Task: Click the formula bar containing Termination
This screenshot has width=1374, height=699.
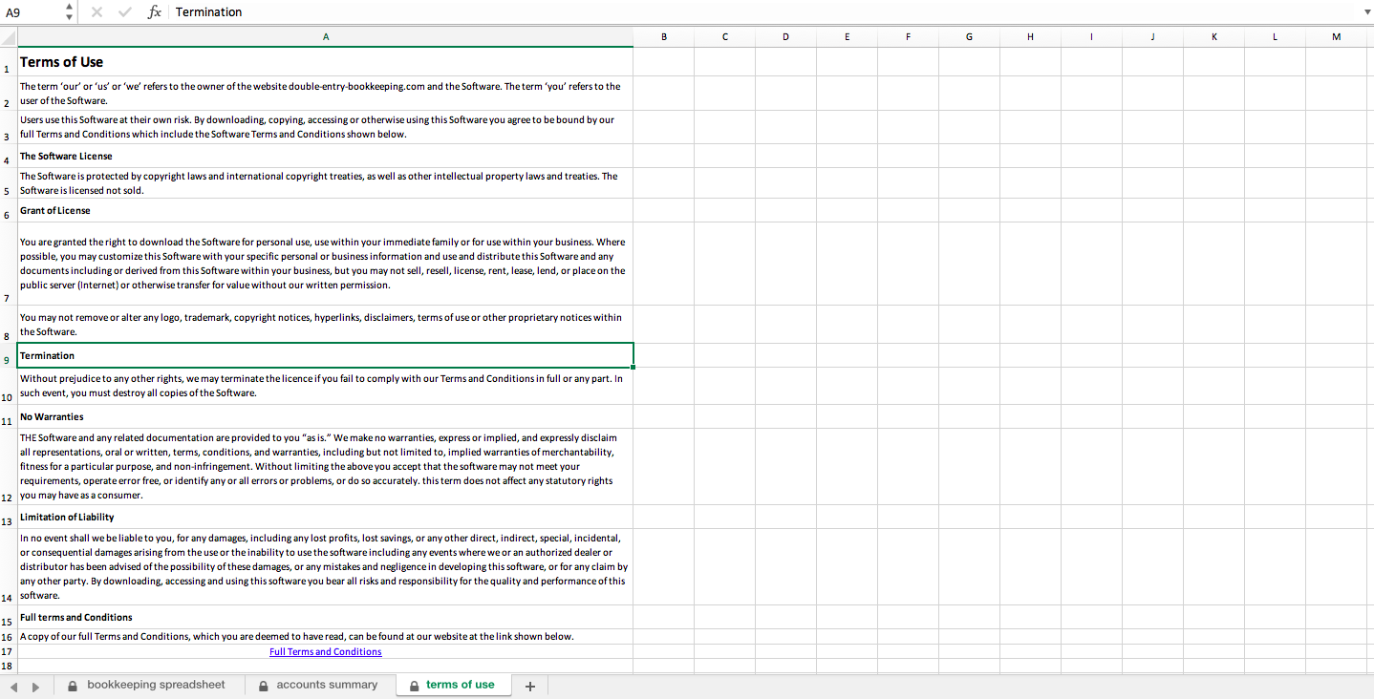Action: pyautogui.click(x=766, y=12)
